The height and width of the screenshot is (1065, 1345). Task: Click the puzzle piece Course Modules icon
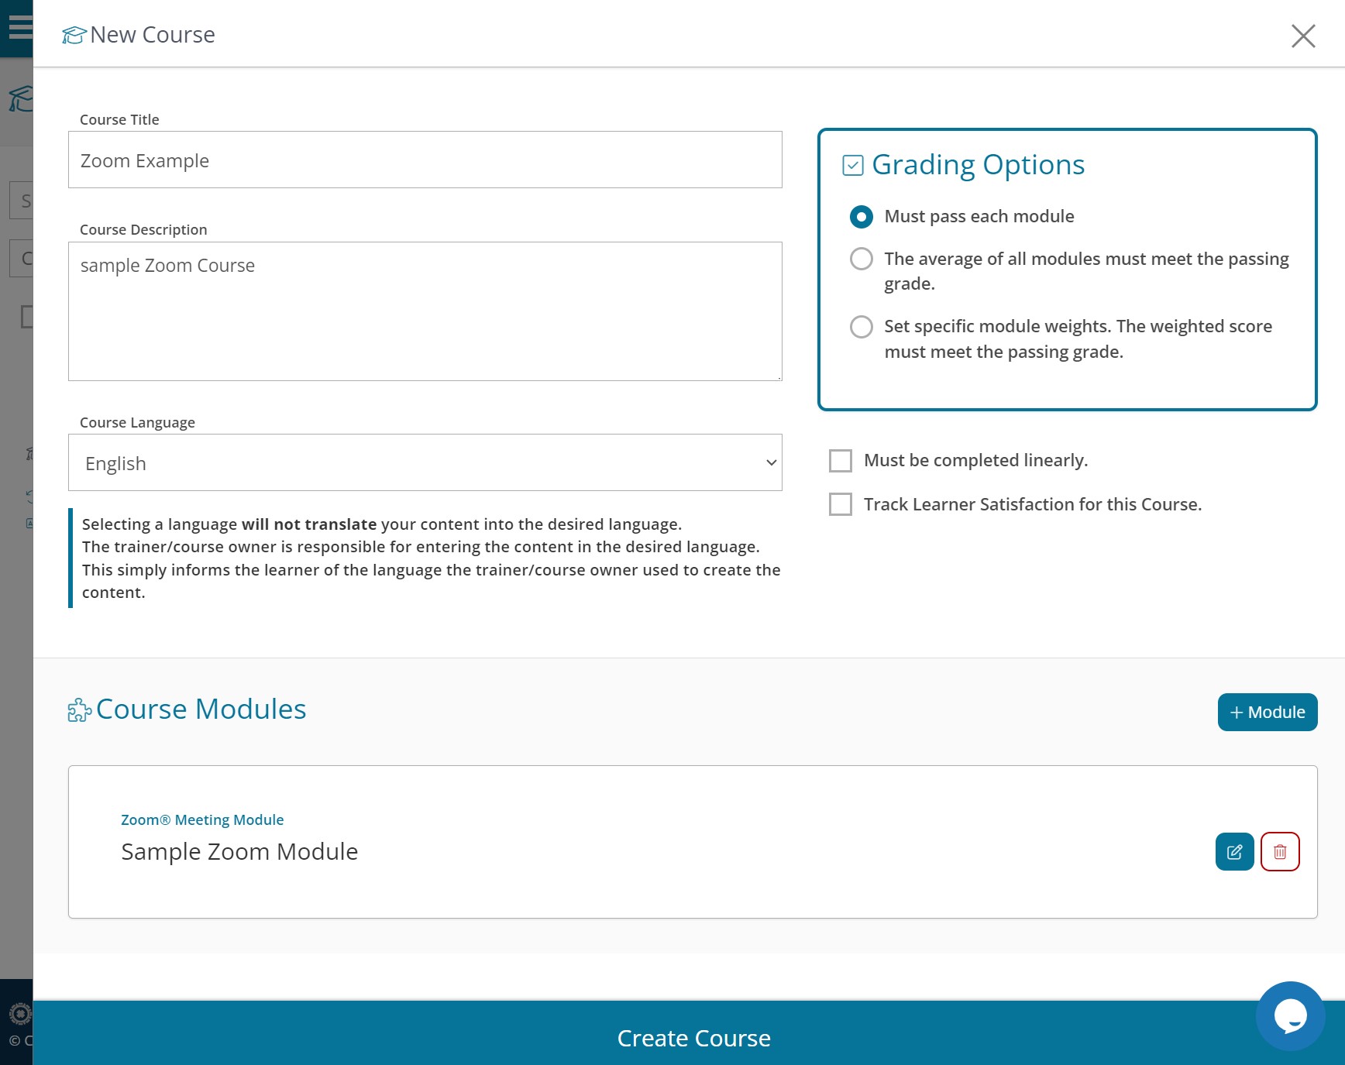click(x=79, y=710)
